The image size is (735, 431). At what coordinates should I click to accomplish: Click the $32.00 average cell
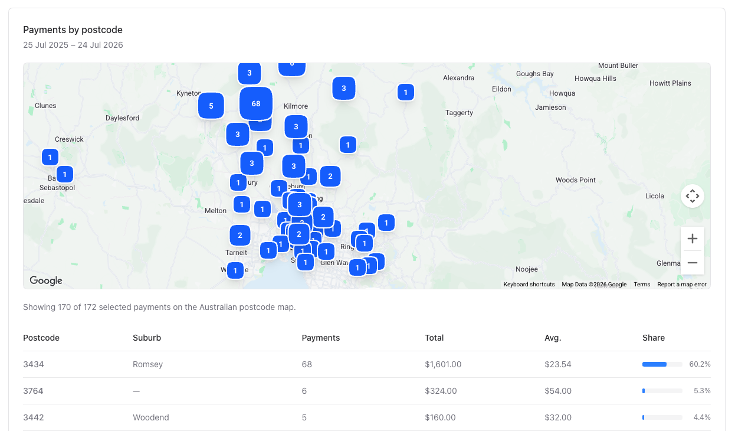[558, 417]
